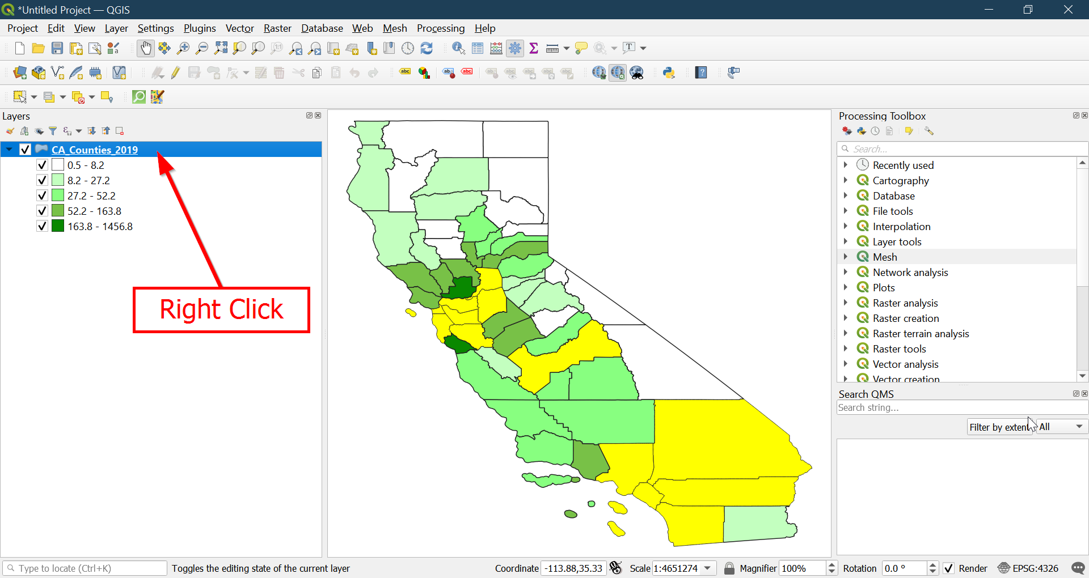Uncheck the 0.5 - 8.2 class checkbox
This screenshot has width=1089, height=578.
(42, 165)
